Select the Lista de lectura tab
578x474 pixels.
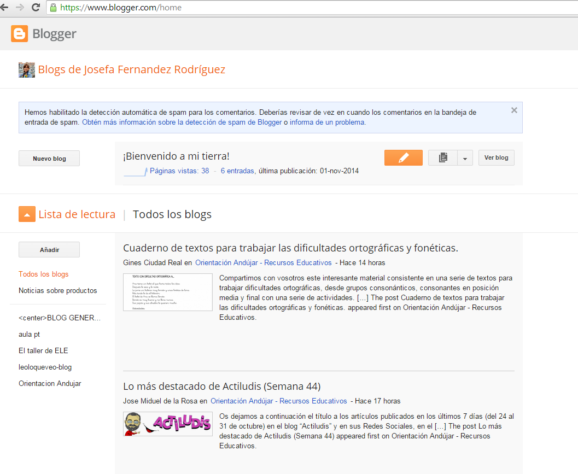pyautogui.click(x=77, y=214)
